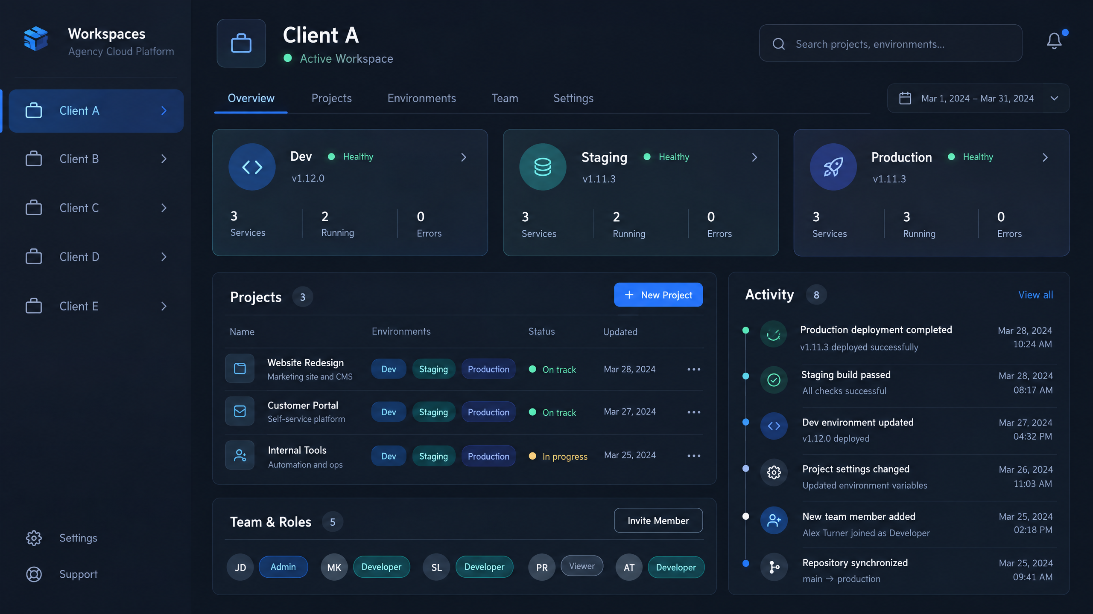Click the Repository synchronized branch icon
Image resolution: width=1093 pixels, height=614 pixels.
coord(774,567)
